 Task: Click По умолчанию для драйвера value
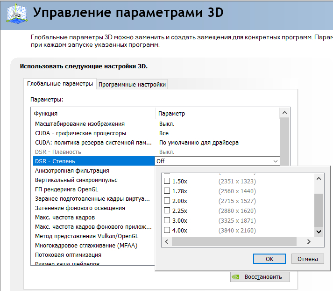pos(199,143)
